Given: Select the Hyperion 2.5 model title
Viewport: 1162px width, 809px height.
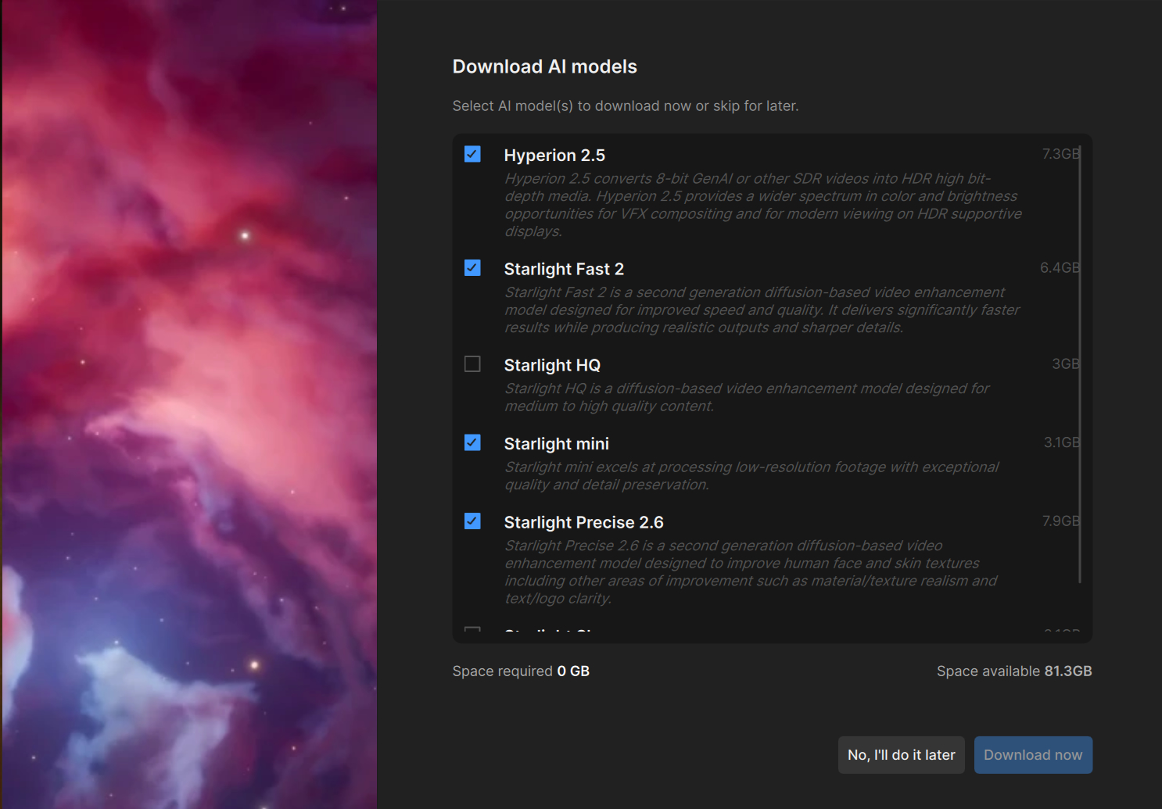Looking at the screenshot, I should [554, 156].
